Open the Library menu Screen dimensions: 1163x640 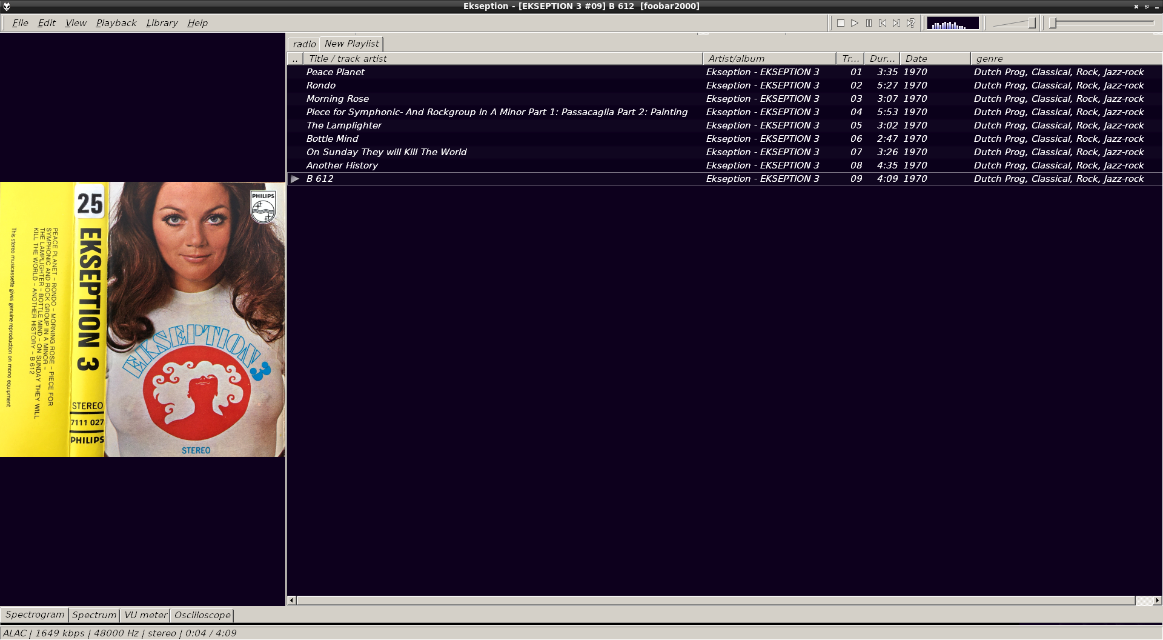[x=162, y=23]
